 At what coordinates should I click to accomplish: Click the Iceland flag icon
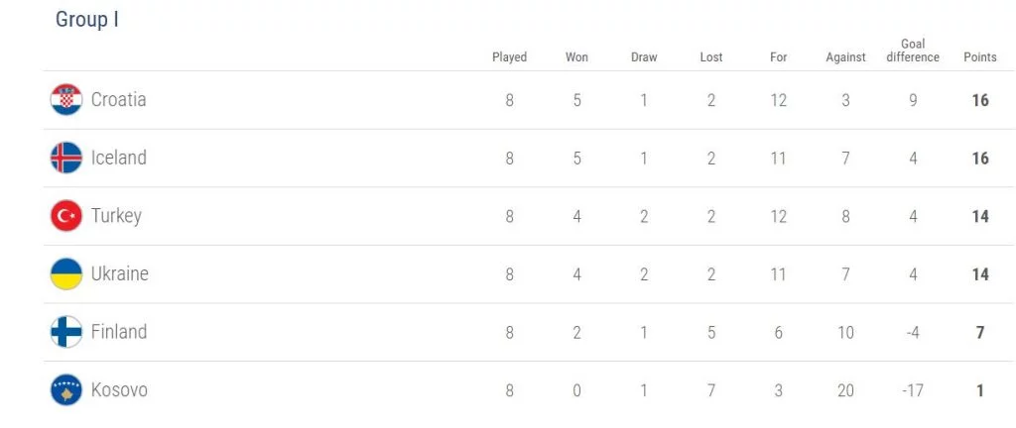coord(66,159)
